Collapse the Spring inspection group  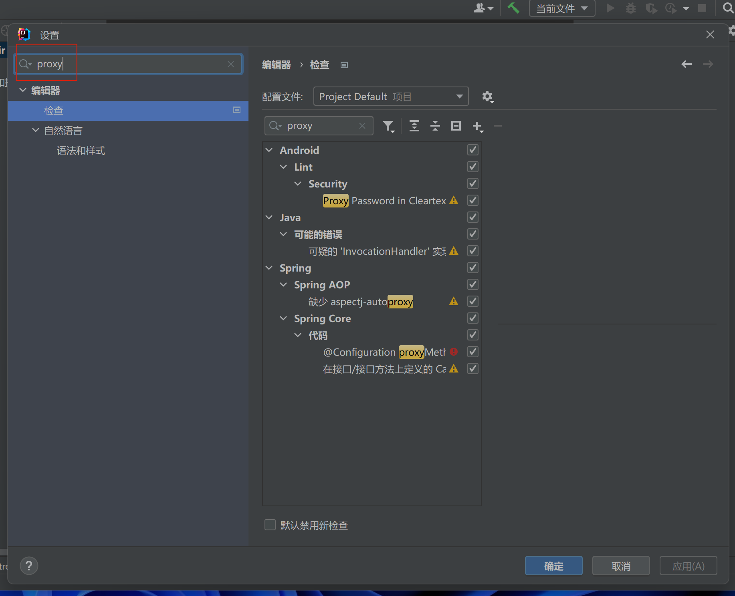(269, 268)
